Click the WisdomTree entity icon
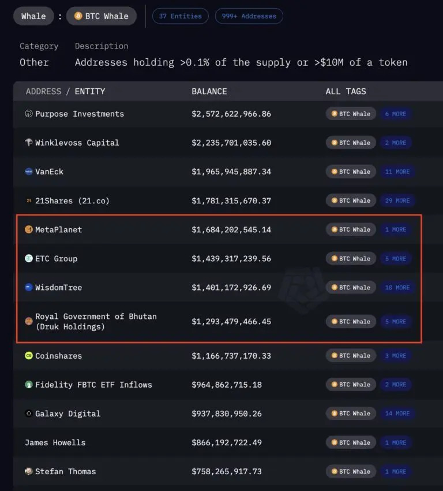This screenshot has width=443, height=491. coord(29,287)
